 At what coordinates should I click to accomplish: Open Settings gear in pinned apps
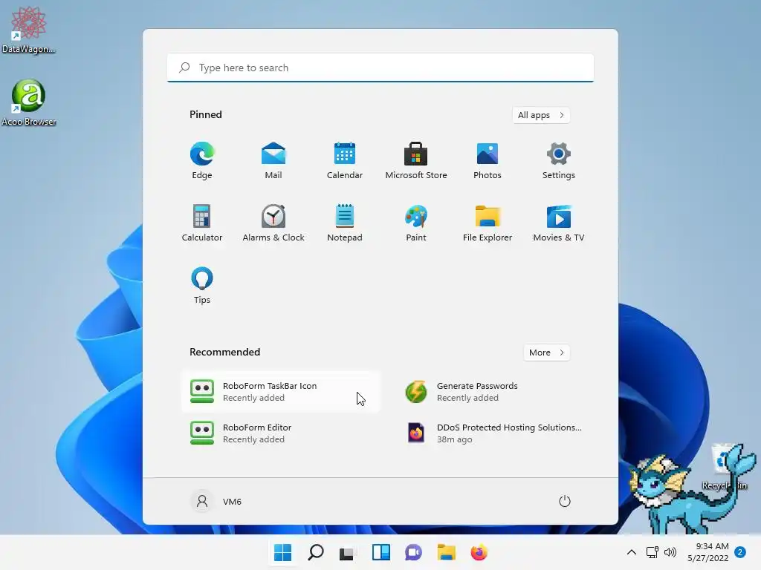[x=559, y=160]
